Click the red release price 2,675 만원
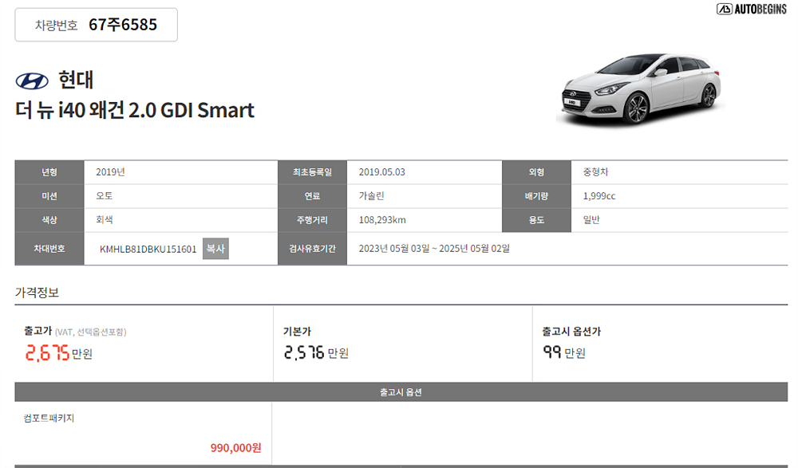 (x=59, y=353)
